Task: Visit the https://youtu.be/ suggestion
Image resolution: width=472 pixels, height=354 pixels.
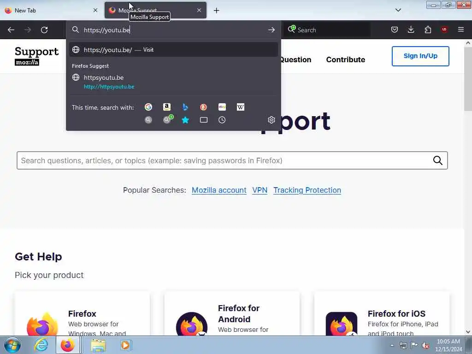Action: point(173,50)
